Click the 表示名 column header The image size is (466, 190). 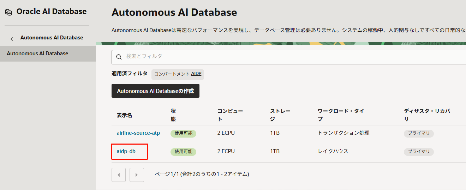125,115
